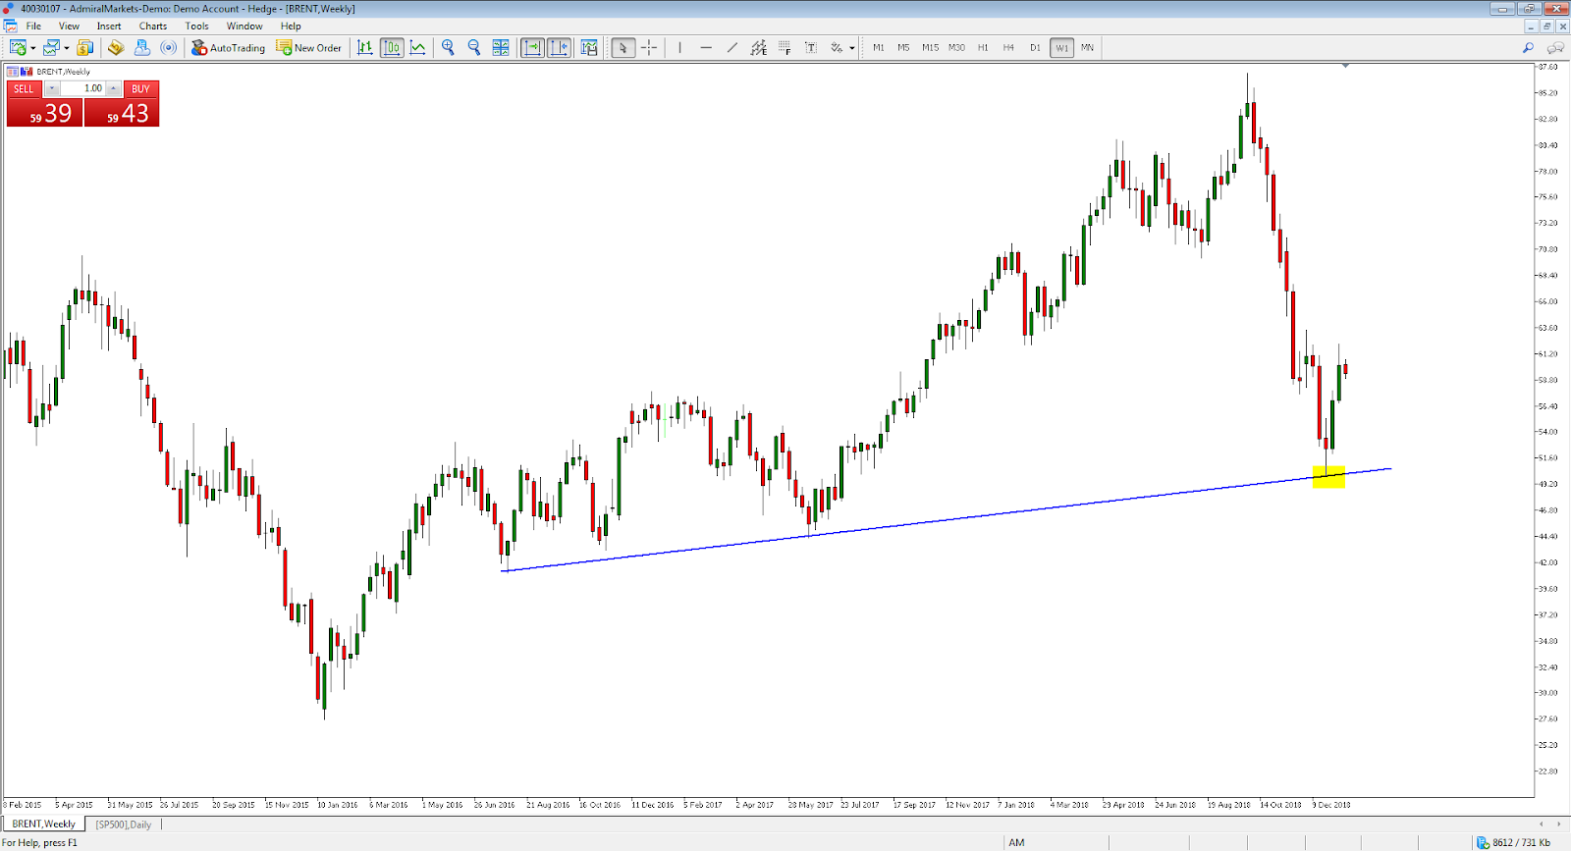Switch to H1 timeframe
The height and width of the screenshot is (851, 1571).
(x=983, y=47)
